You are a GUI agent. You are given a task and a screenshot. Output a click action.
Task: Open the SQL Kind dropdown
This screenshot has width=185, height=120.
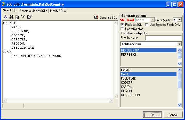pos(152,20)
